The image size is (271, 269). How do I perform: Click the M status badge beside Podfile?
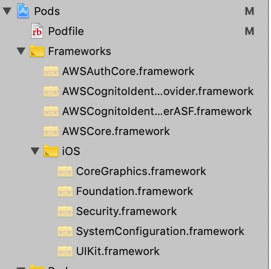click(249, 31)
